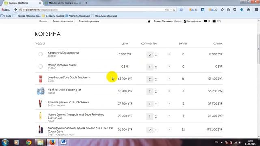Open the downloads arrow icon
Image resolution: width=260 pixels, height=146 pixels.
(242, 10)
